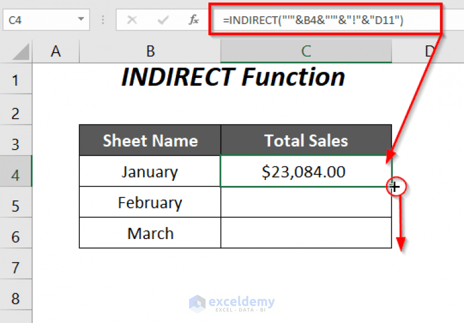
Task: Click the Cancel (X) formula button
Action: 132,20
